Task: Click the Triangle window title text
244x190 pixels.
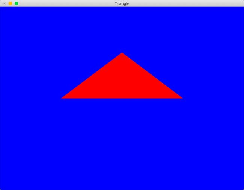Action: coord(122,4)
